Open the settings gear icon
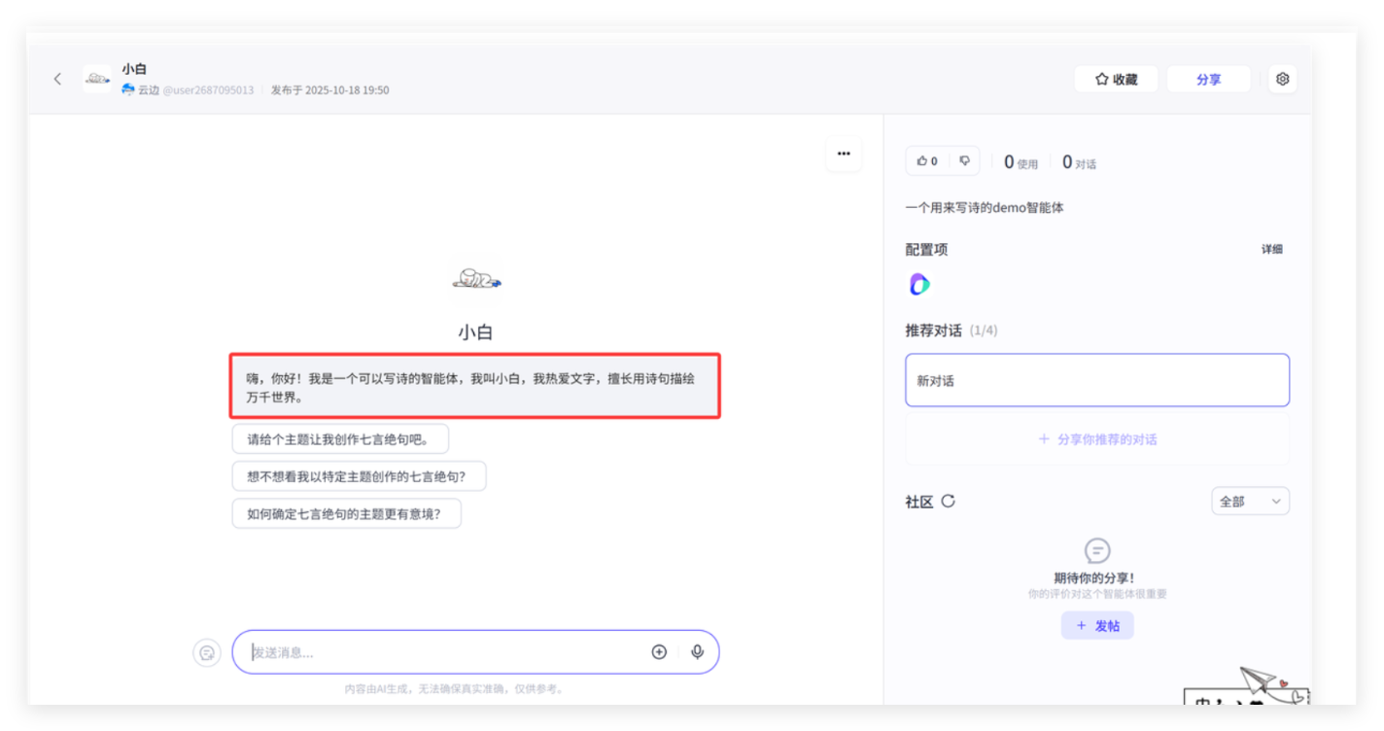The width and height of the screenshot is (1384, 731). coord(1282,79)
